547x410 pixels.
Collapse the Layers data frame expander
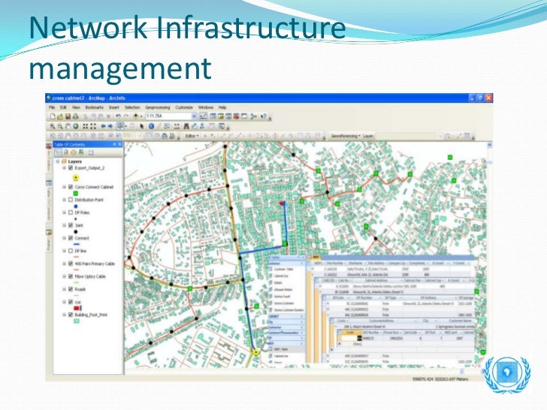[58, 161]
